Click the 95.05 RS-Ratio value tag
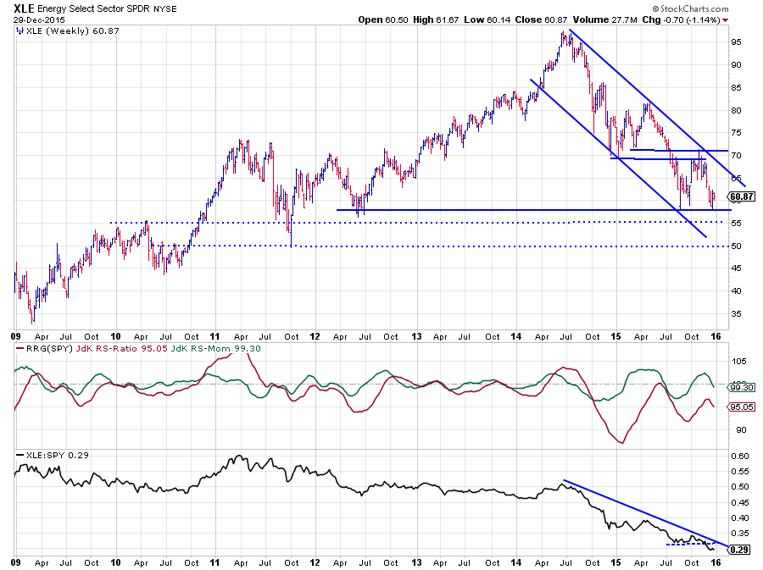 742,407
